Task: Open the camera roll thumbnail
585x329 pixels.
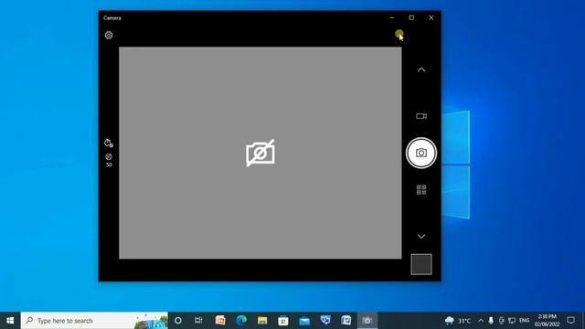Action: tap(421, 264)
